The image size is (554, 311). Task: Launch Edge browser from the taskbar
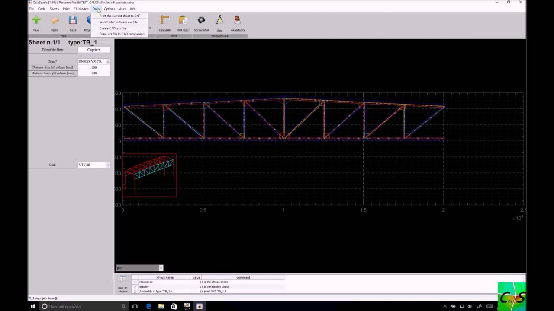tap(148, 306)
